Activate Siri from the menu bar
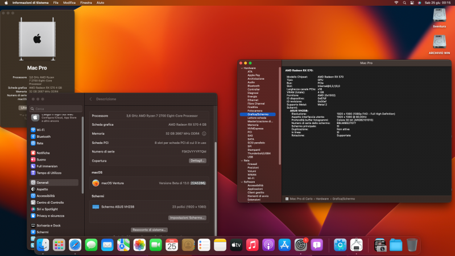 pos(419,3)
